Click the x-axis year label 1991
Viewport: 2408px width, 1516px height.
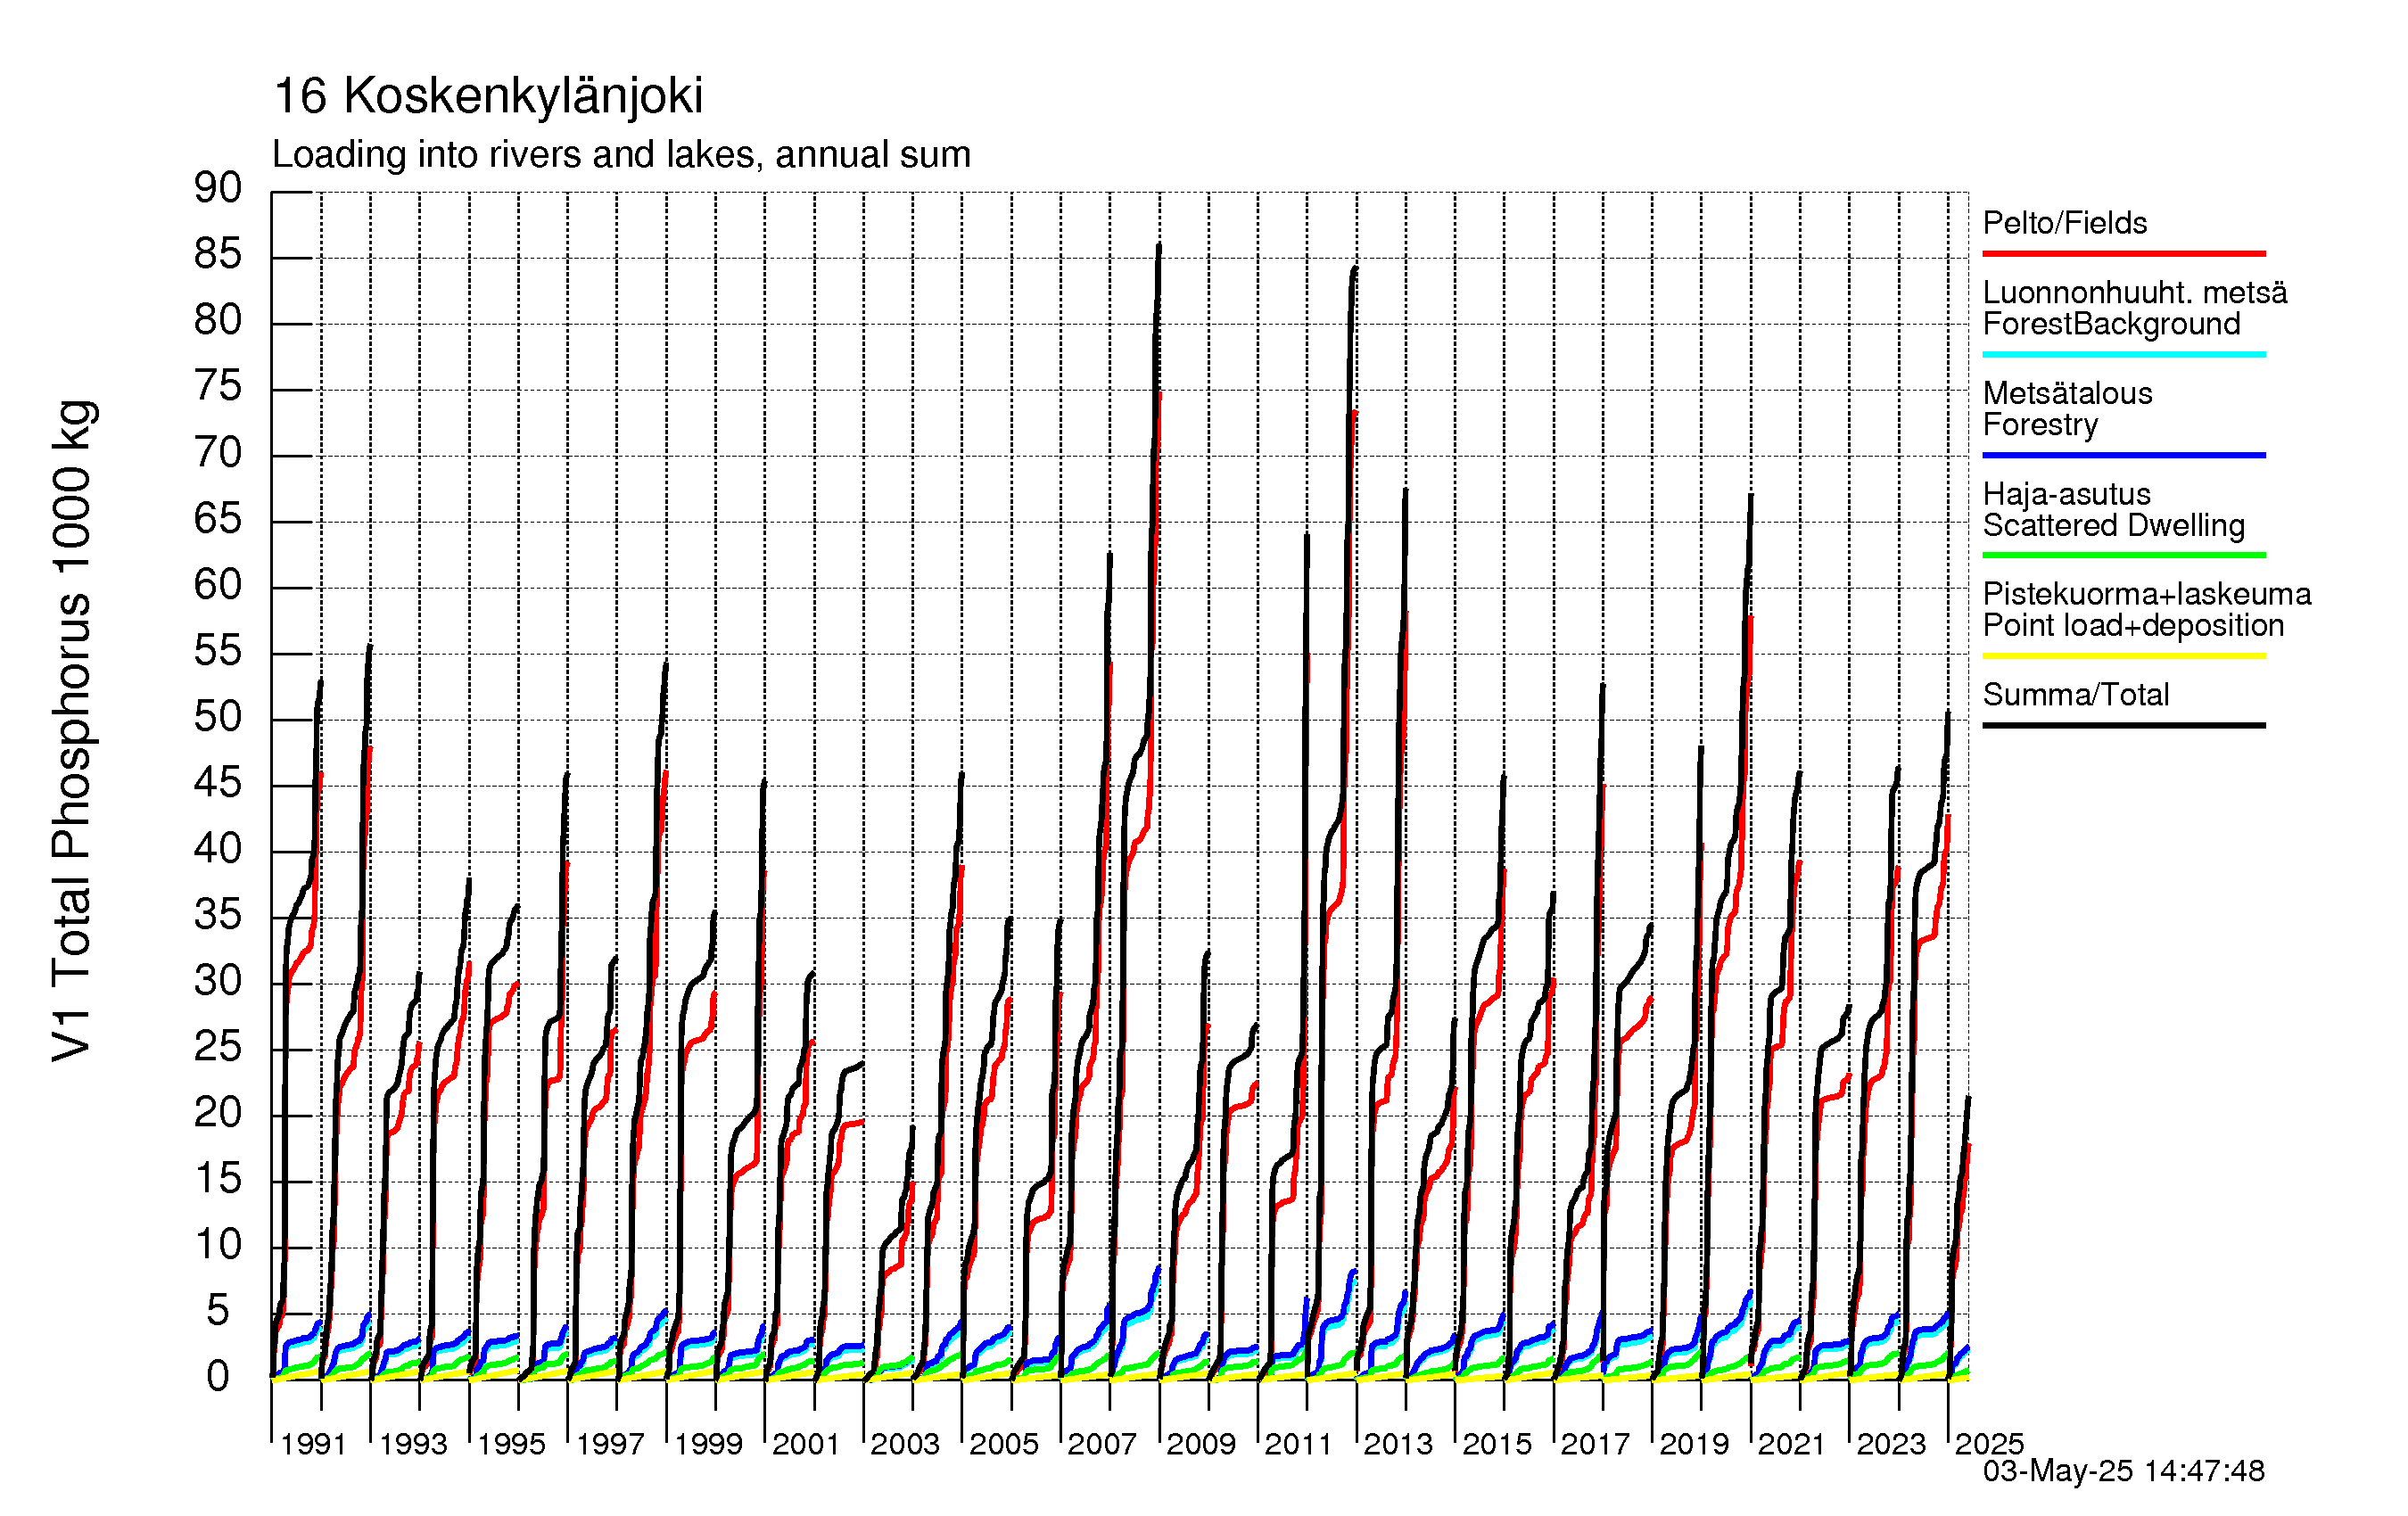coord(313,1444)
